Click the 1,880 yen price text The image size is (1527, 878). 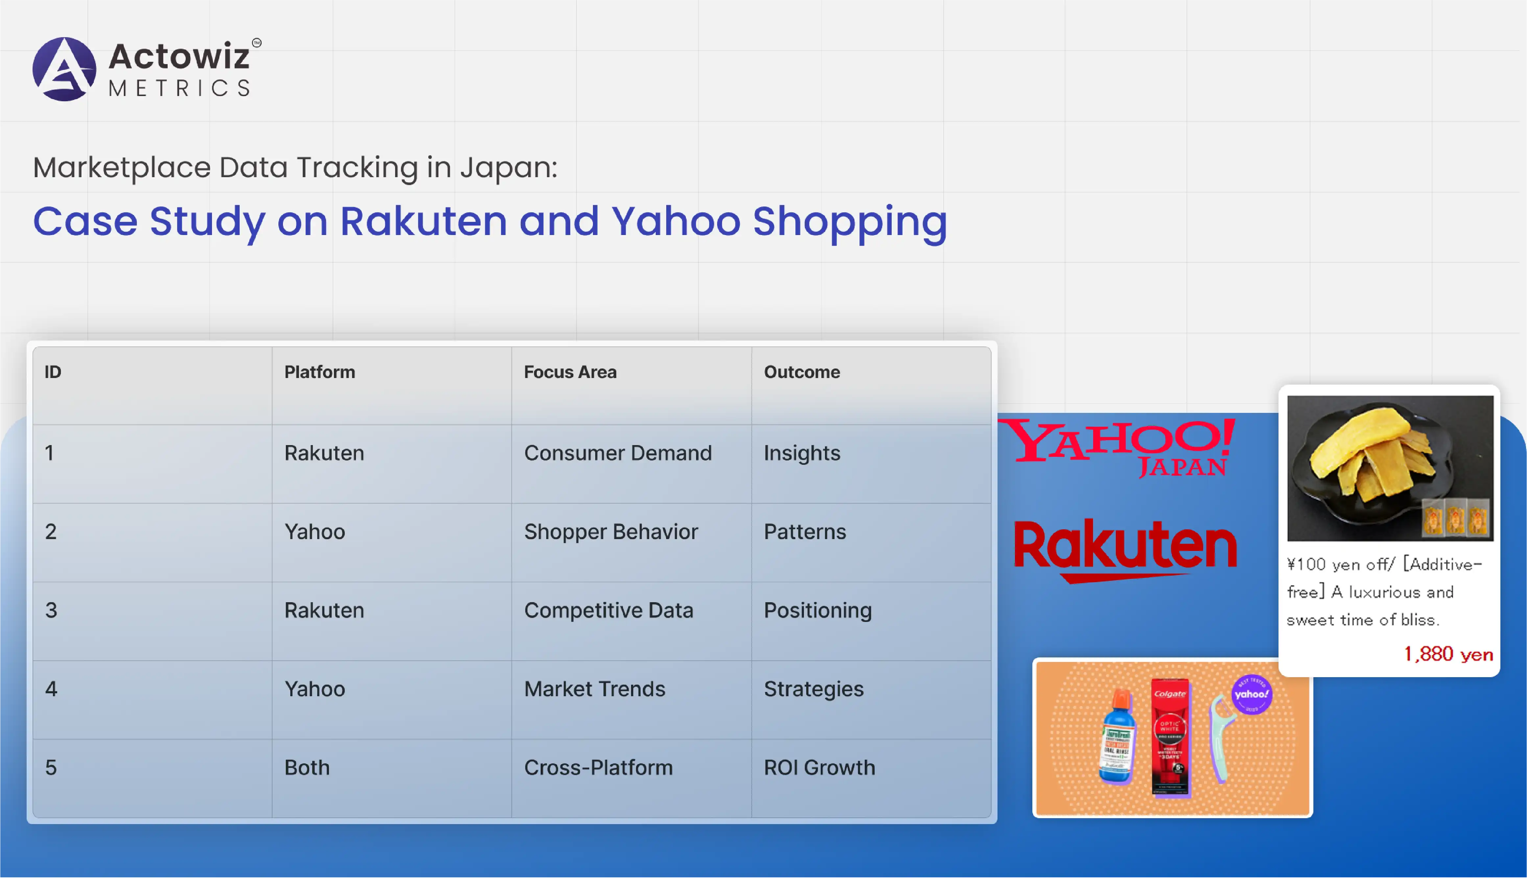(x=1448, y=654)
